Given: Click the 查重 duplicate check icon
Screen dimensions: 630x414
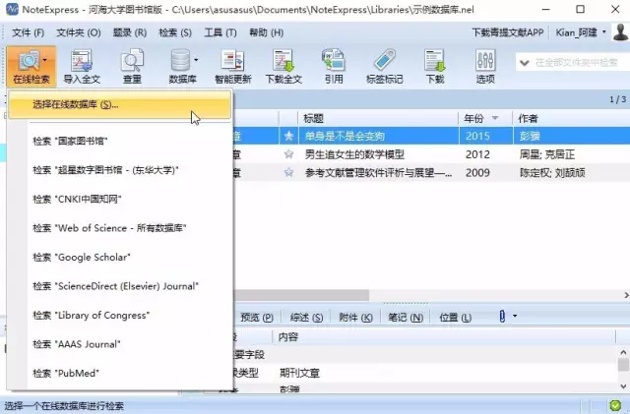Looking at the screenshot, I should (x=132, y=61).
